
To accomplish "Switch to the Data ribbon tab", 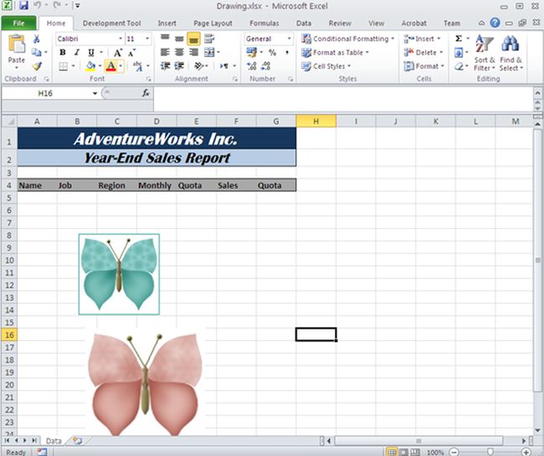I will [x=304, y=23].
